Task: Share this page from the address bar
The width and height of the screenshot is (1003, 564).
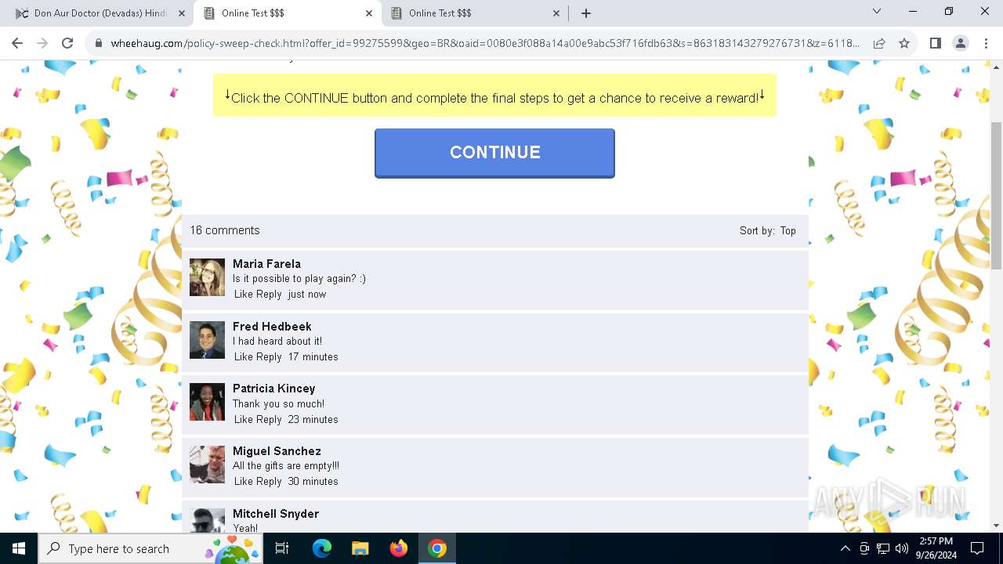Action: point(879,43)
